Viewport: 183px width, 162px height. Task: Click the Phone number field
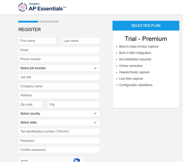(x=59, y=59)
